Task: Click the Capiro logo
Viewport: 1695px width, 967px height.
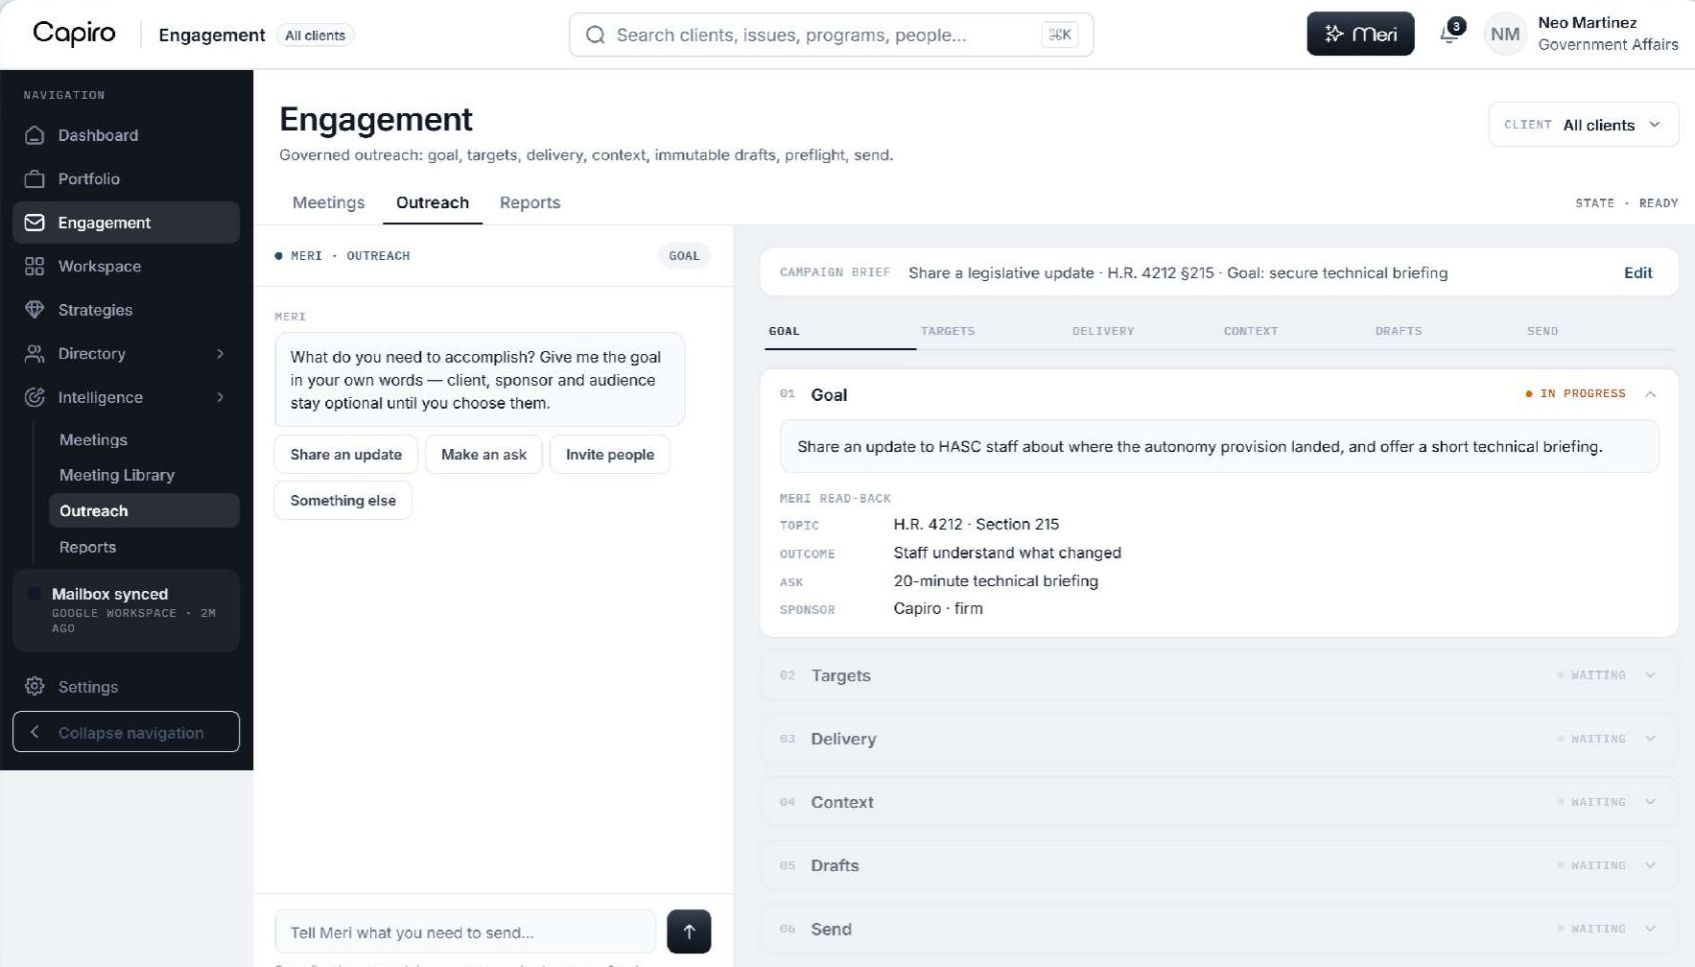Action: tap(74, 34)
